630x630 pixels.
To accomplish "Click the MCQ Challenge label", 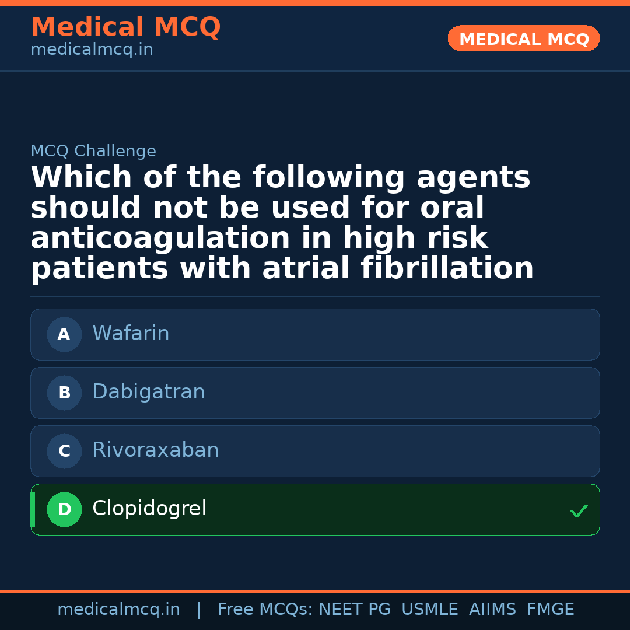I will point(93,151).
